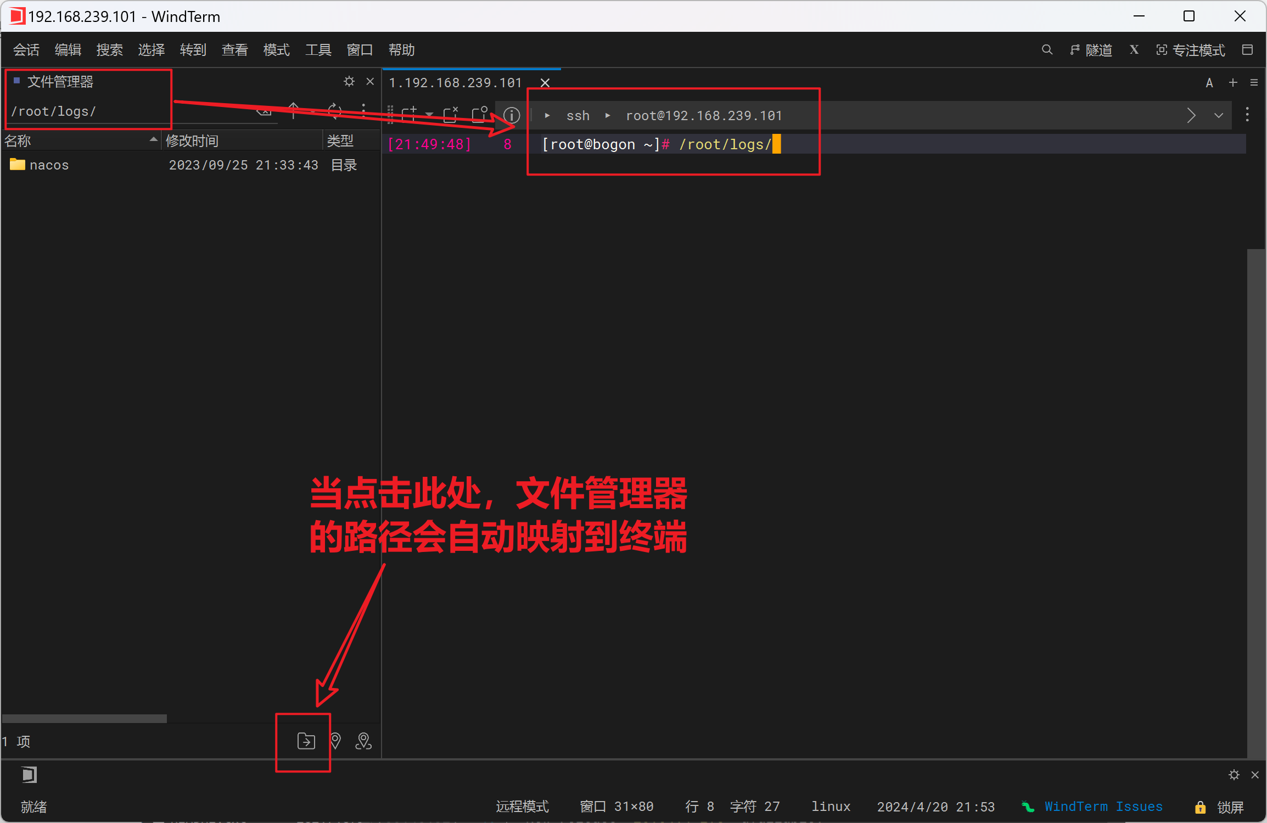
Task: Open the WindTerm Issues link
Action: point(1102,807)
